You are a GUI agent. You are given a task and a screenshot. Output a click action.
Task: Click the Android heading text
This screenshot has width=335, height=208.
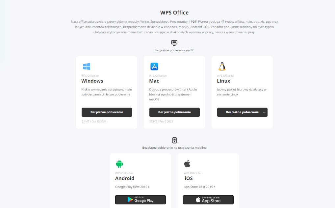[x=125, y=178]
